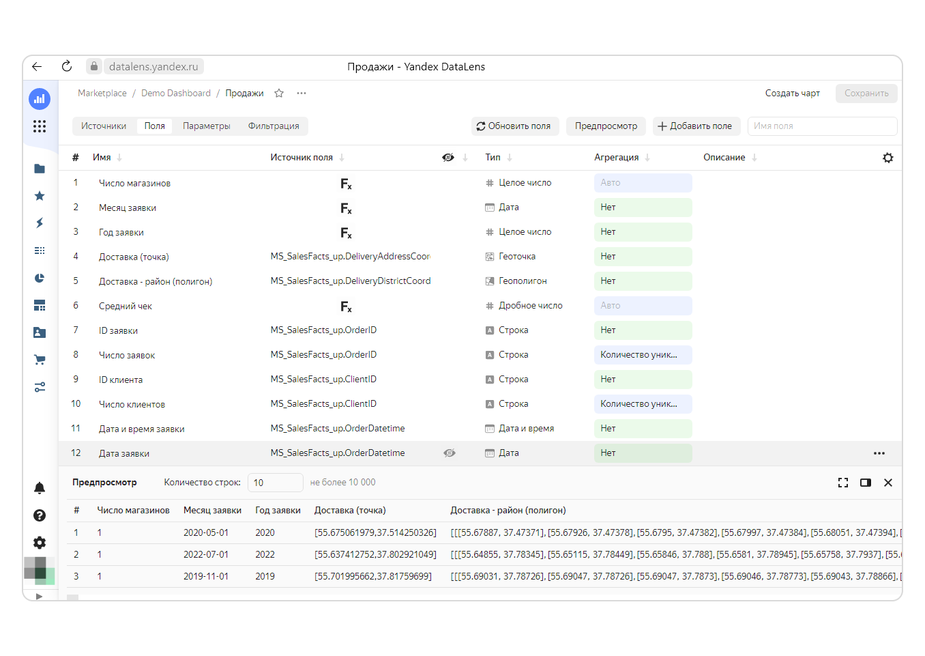Viewport: 925px width, 656px height.
Task: Open row actions menu for Дата заявки
Action: [x=879, y=453]
